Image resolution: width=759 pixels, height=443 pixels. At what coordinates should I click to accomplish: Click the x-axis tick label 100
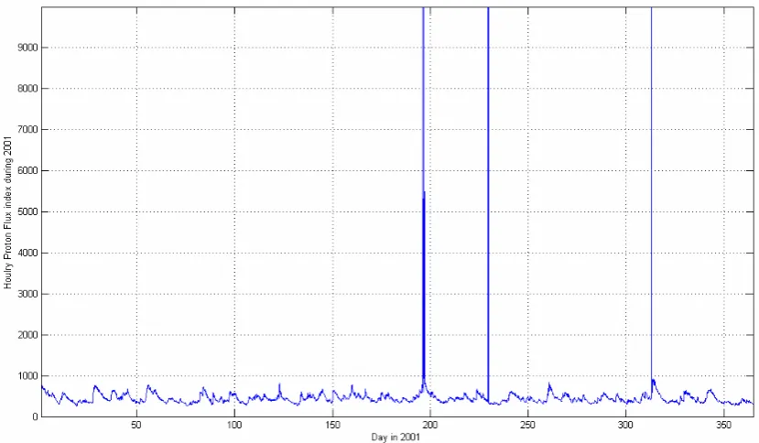click(234, 425)
